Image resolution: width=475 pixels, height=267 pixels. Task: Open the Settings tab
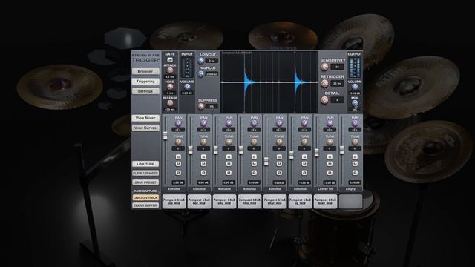tap(145, 91)
